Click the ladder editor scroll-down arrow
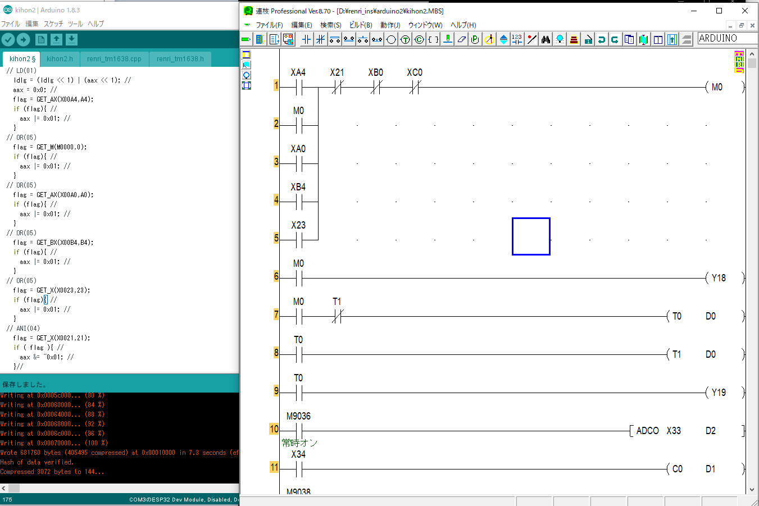This screenshot has height=506, width=759. [752, 489]
